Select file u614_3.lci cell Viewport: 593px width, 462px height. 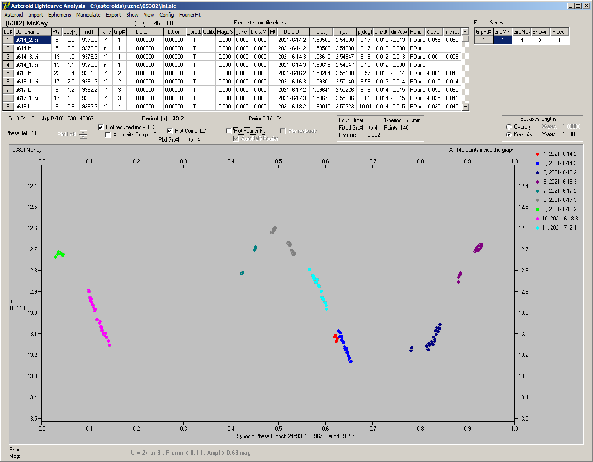(x=32, y=57)
